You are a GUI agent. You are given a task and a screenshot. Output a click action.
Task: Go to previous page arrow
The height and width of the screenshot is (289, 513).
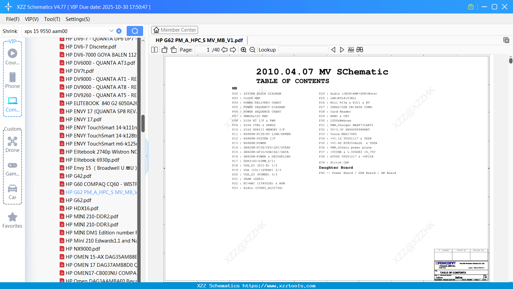(x=224, y=50)
